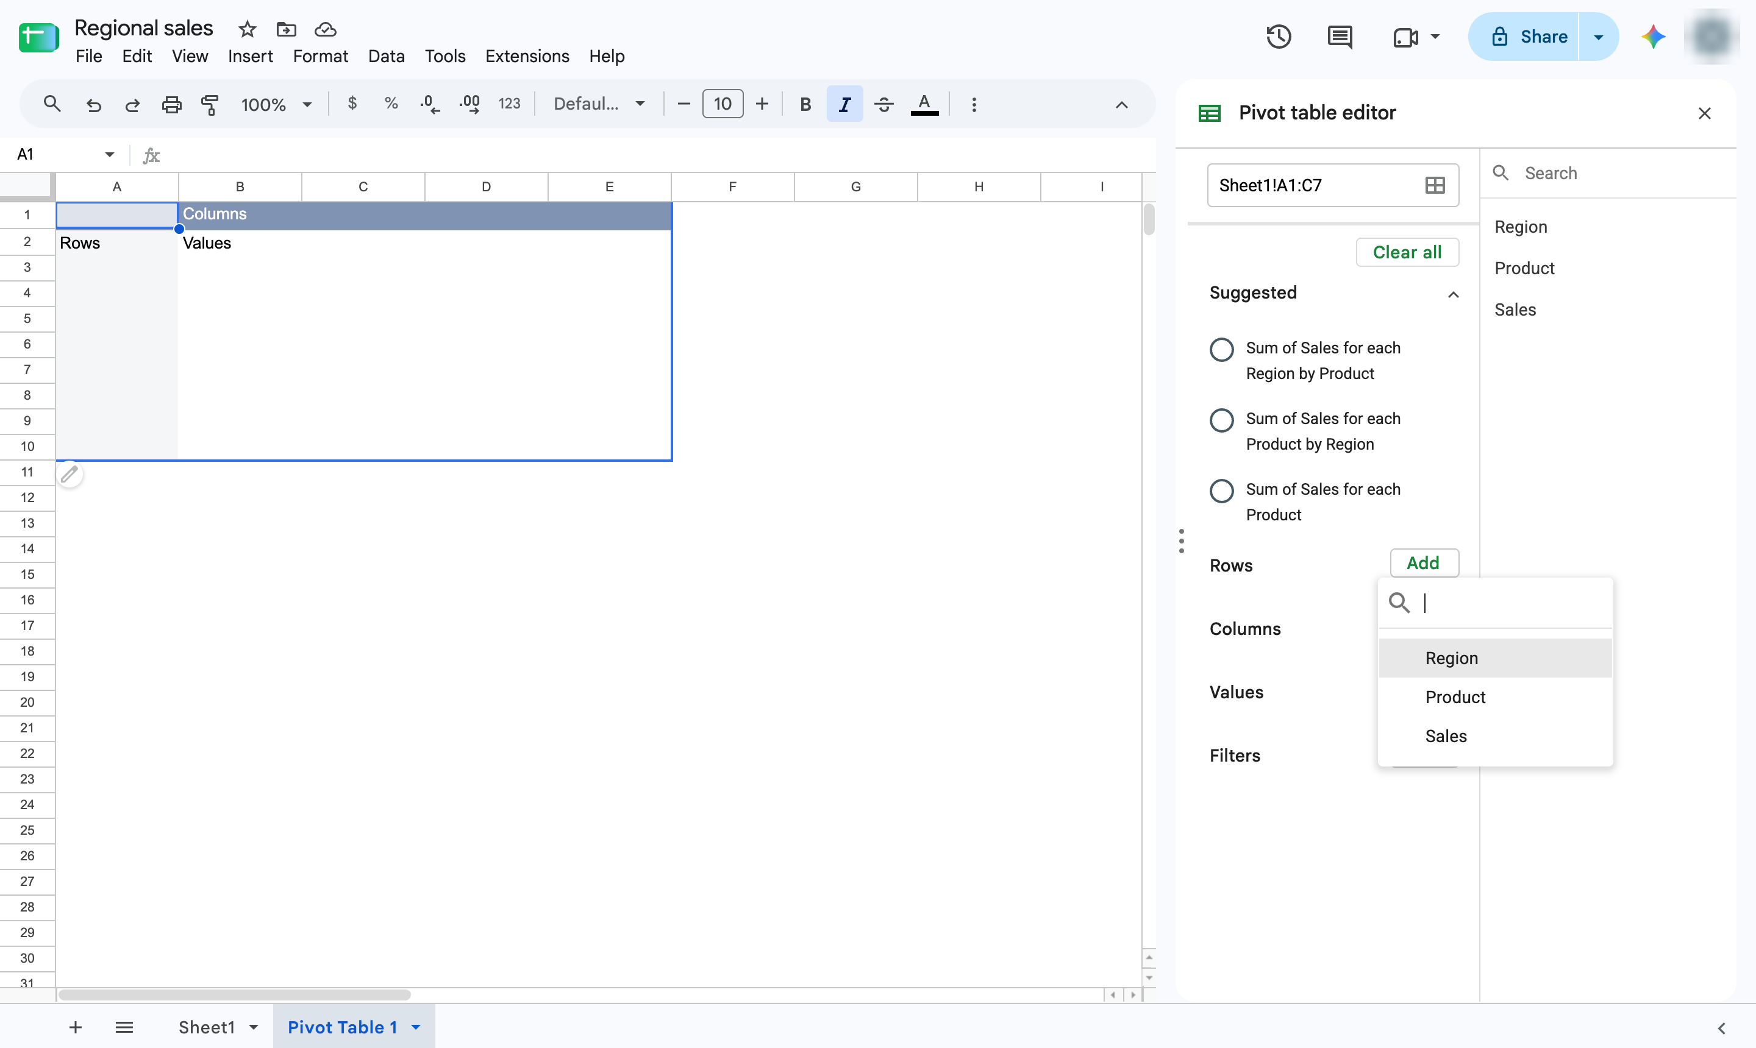Screen dimensions: 1756x1048
Task: Open the Pivot Table 1 tab menu arrow
Action: point(416,1027)
